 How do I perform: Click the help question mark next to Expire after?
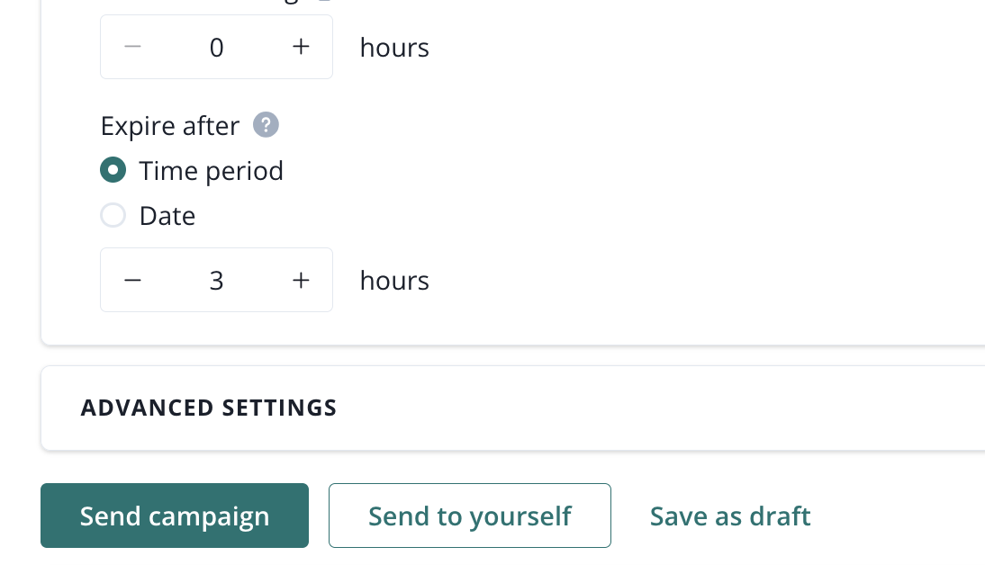[266, 125]
